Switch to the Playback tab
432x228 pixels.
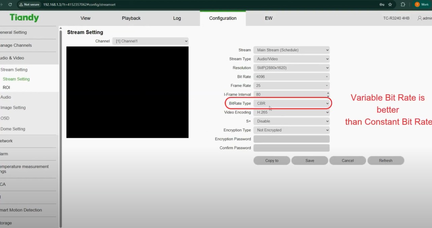point(131,18)
